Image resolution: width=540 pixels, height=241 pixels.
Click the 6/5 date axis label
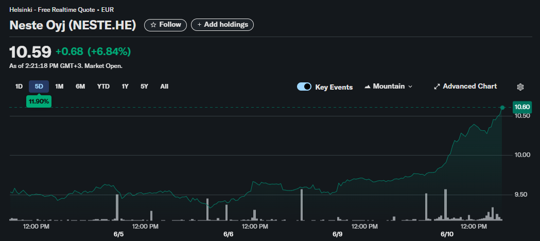click(118, 234)
